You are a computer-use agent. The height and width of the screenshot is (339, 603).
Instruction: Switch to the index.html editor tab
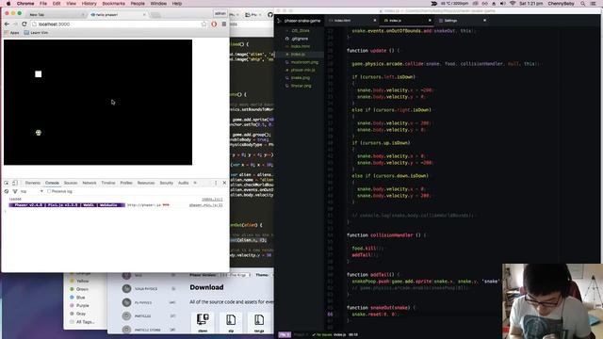point(342,21)
